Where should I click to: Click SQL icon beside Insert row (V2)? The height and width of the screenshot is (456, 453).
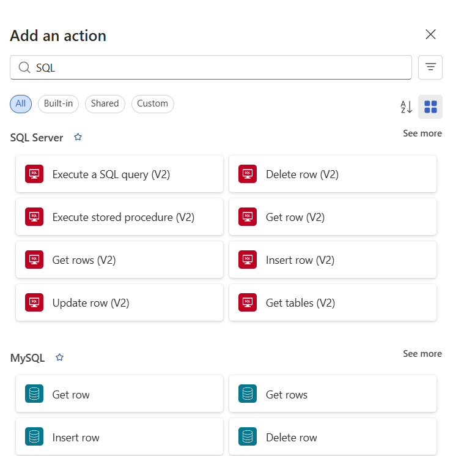coord(248,260)
